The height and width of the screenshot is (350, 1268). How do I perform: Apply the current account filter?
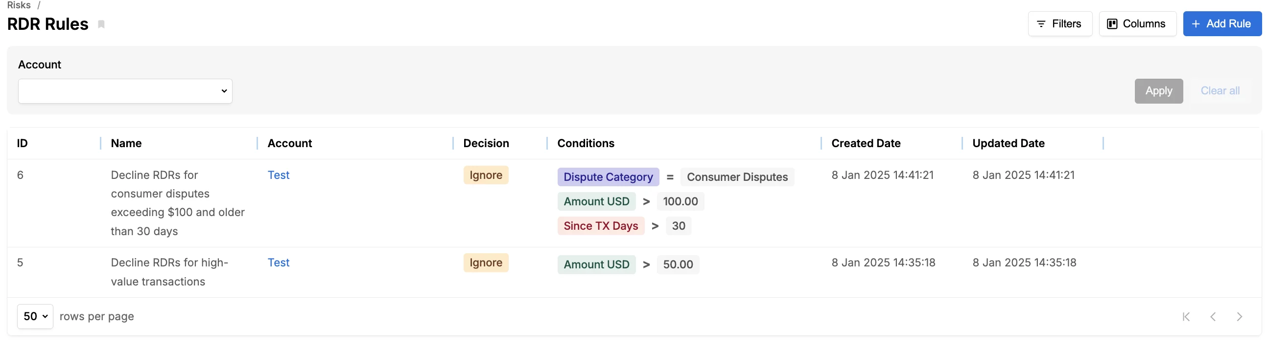(x=1158, y=91)
